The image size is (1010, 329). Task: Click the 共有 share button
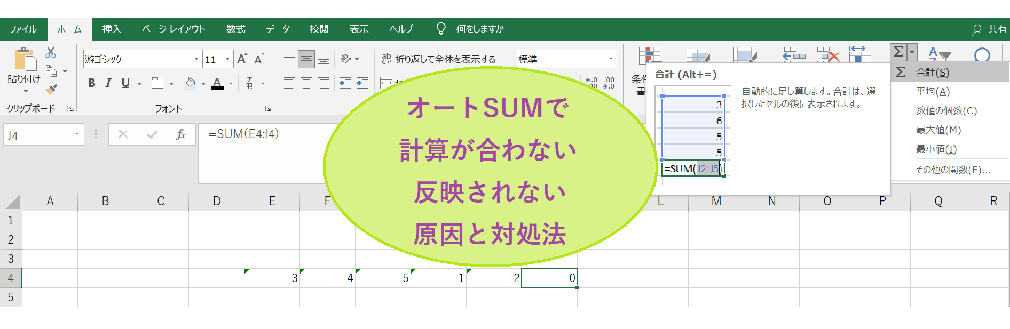point(990,29)
